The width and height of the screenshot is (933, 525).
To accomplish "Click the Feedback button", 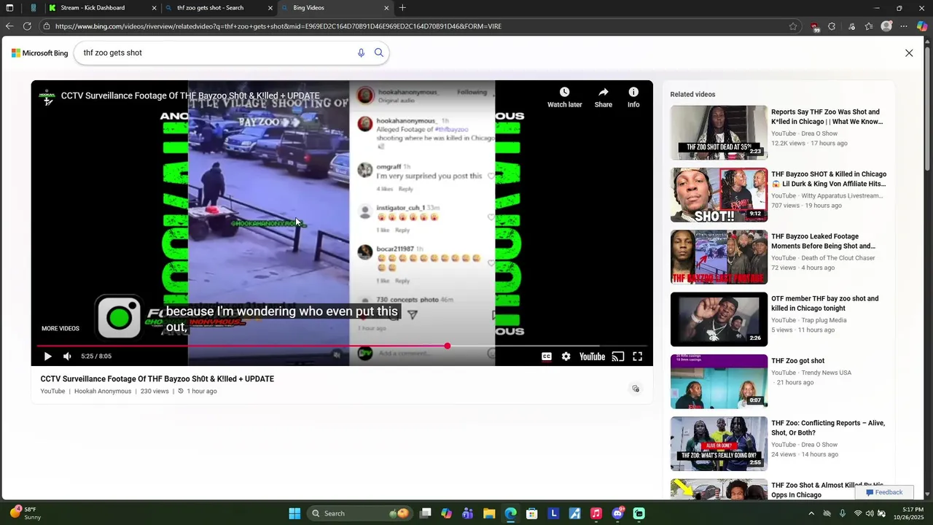I will (x=884, y=492).
